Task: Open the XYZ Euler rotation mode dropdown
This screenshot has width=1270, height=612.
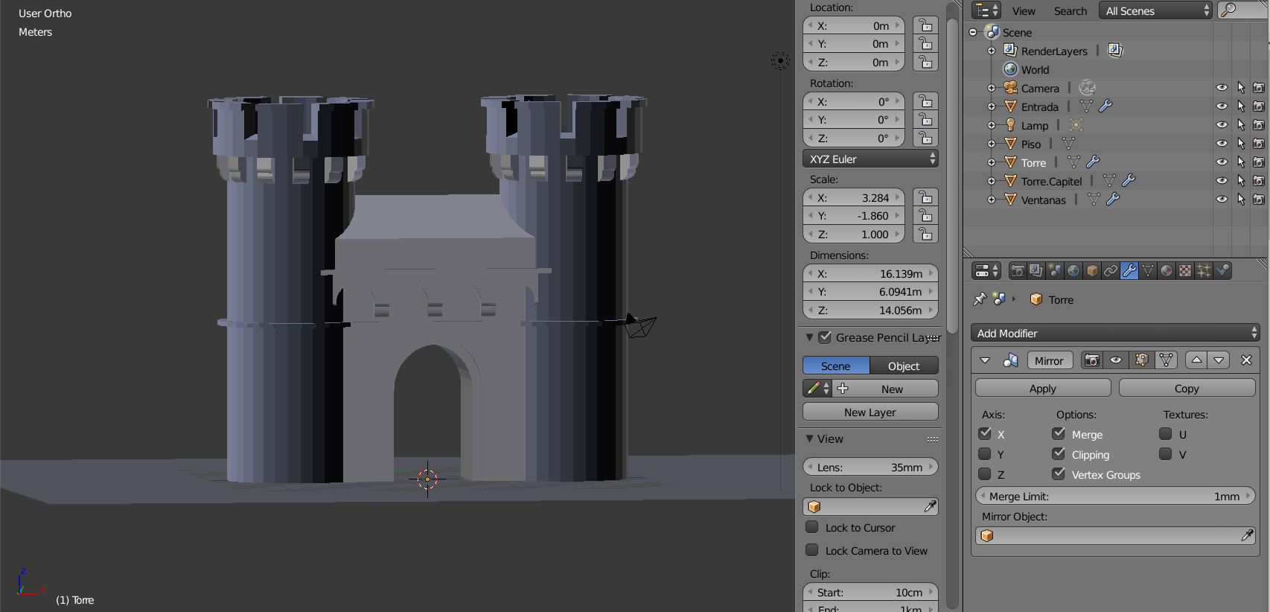Action: 870,159
